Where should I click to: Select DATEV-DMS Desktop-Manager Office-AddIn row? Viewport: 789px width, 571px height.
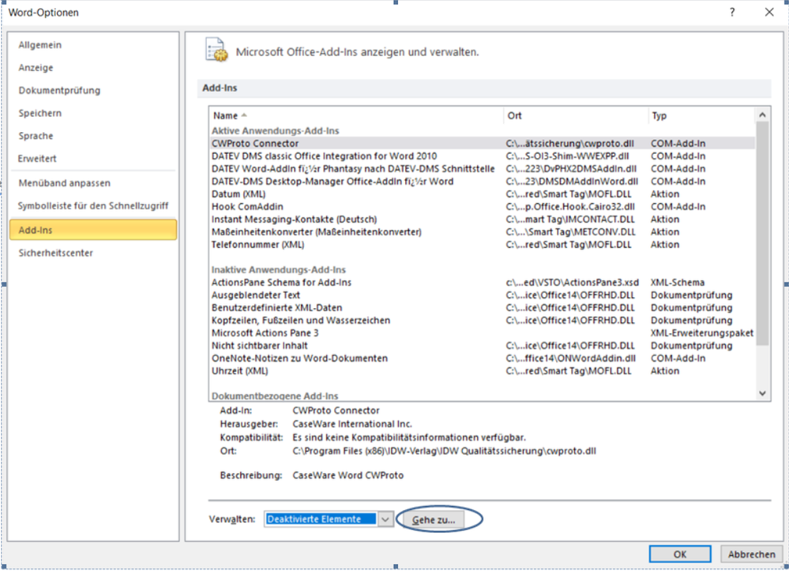(x=482, y=181)
